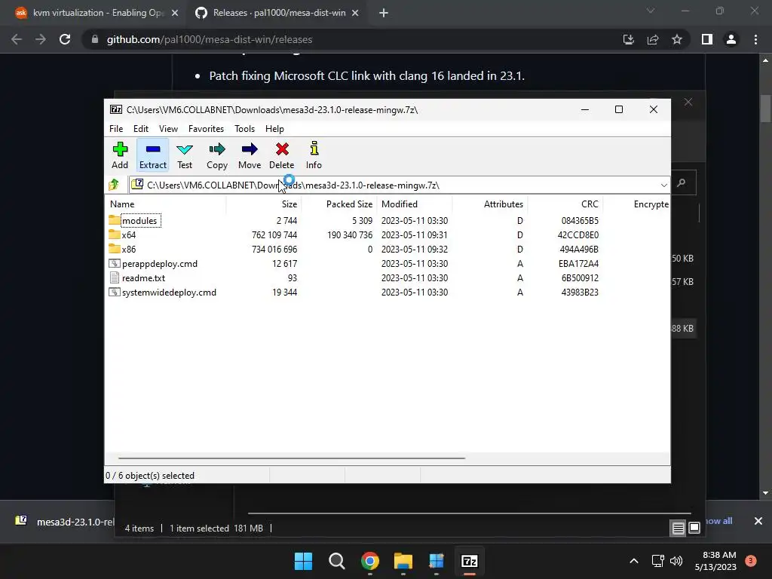Select the x64 folder icon
The height and width of the screenshot is (579, 772).
coord(115,234)
